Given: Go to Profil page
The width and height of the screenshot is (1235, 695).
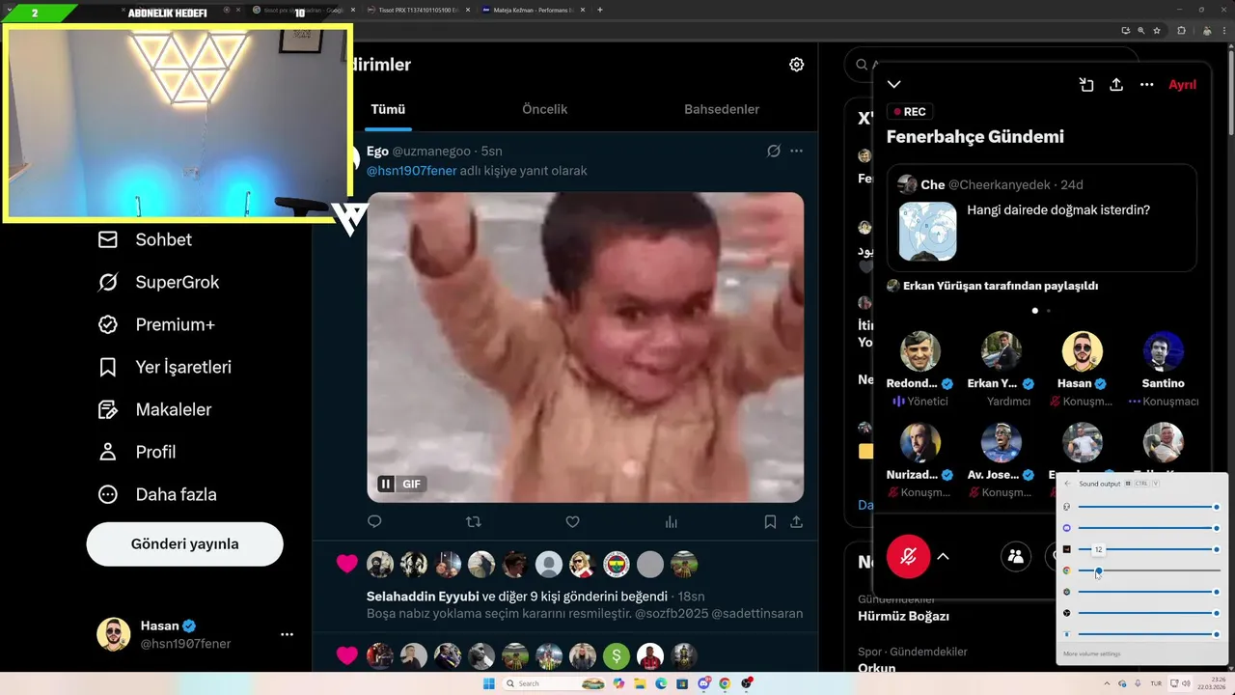Looking at the screenshot, I should pyautogui.click(x=136, y=452).
